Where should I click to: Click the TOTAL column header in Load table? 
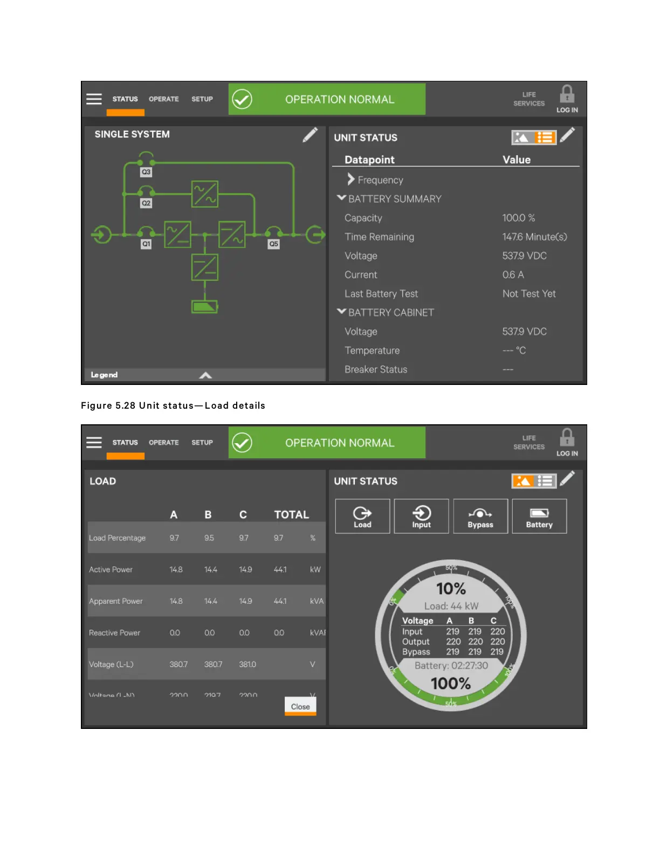coord(291,515)
